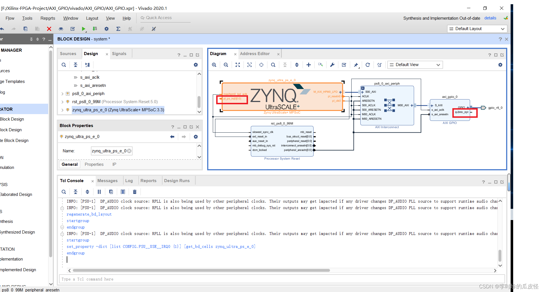Click the Tcl command input field

(x=281, y=279)
